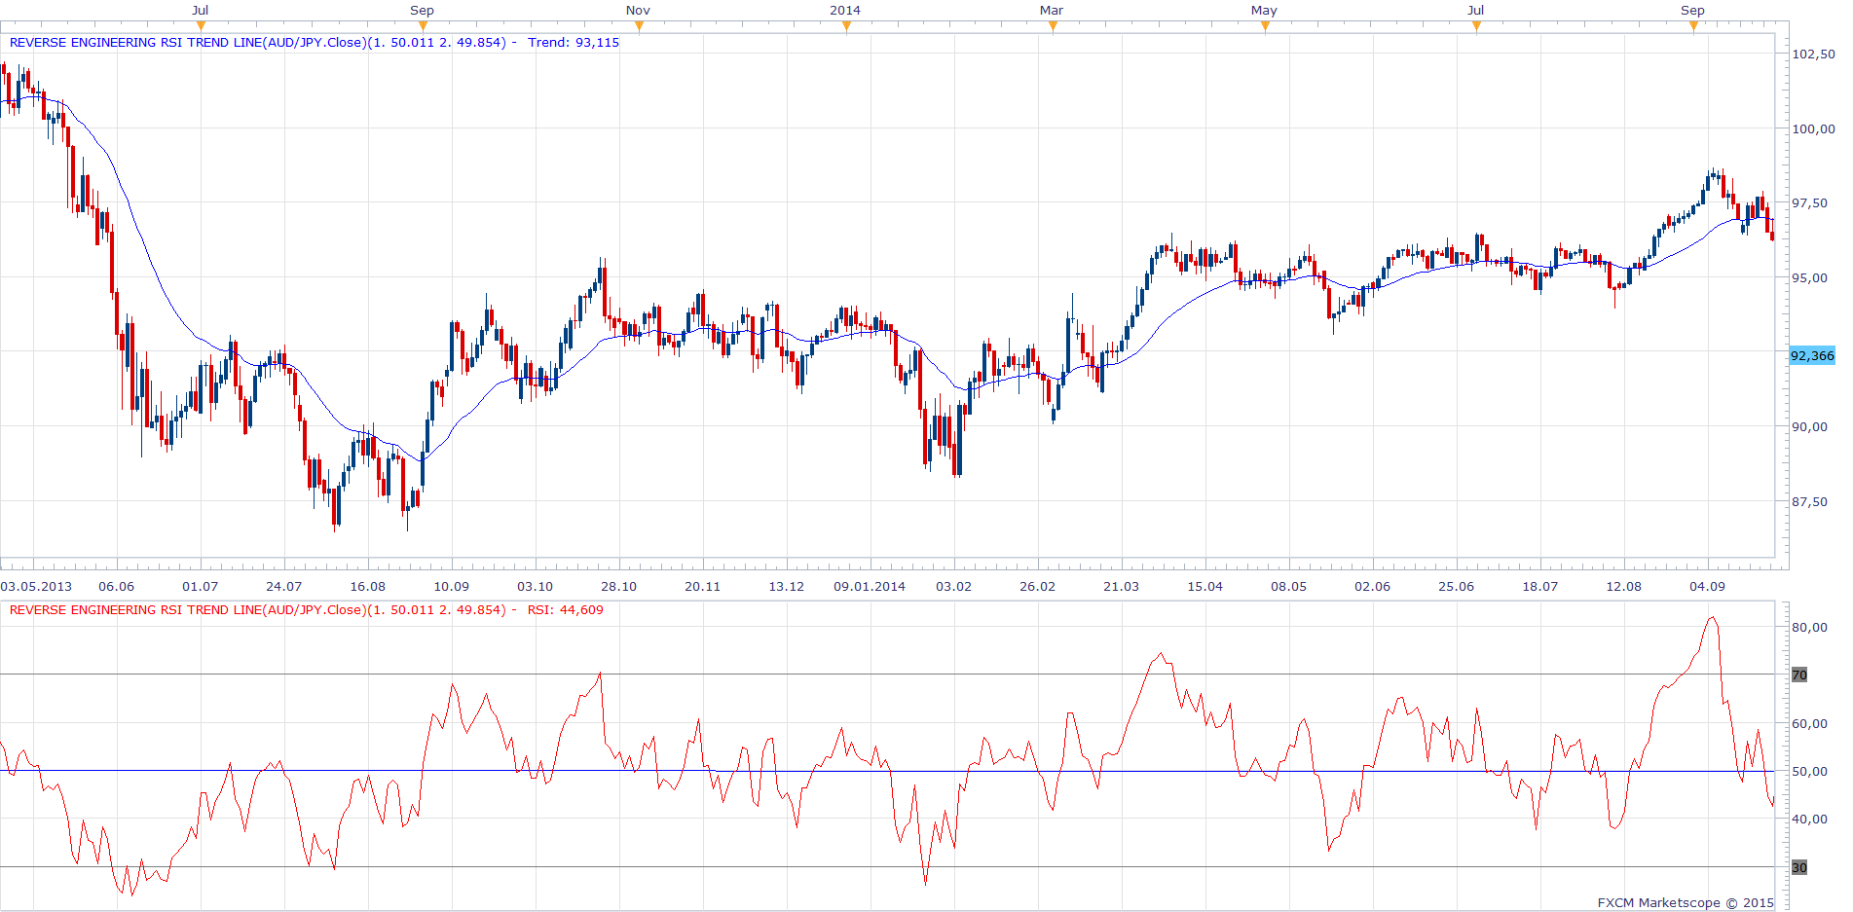Click the Mar orange month marker
The width and height of the screenshot is (1853, 912).
1053,26
